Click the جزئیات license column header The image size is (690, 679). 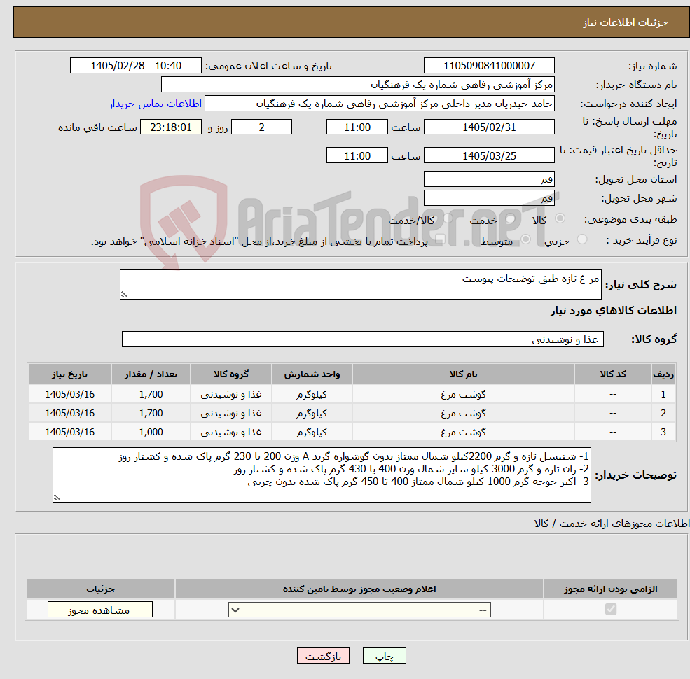pos(100,589)
